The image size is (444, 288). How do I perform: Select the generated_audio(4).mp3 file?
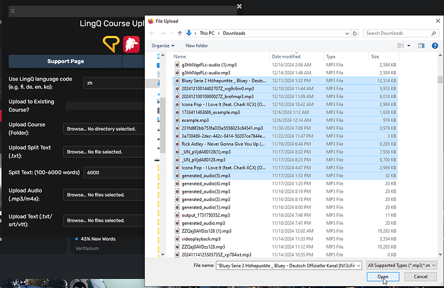pyautogui.click(x=285, y=184)
